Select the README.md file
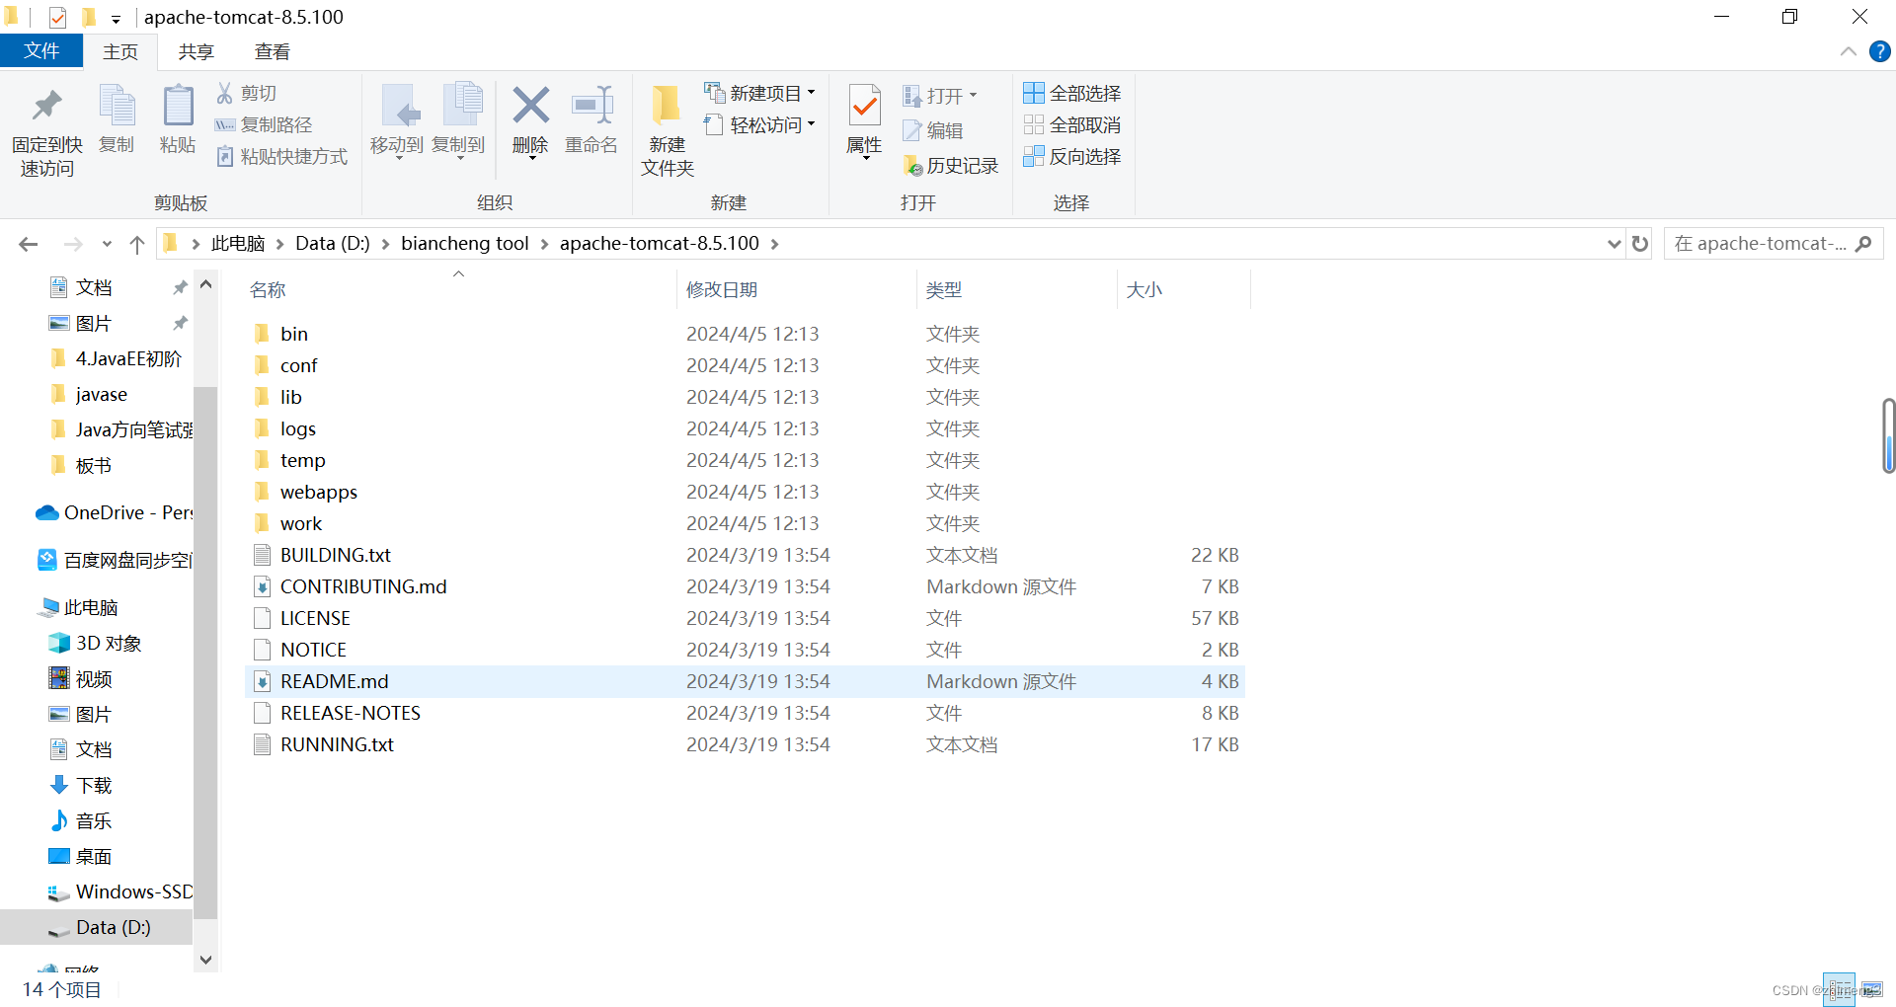The height and width of the screenshot is (1007, 1896). click(745, 681)
